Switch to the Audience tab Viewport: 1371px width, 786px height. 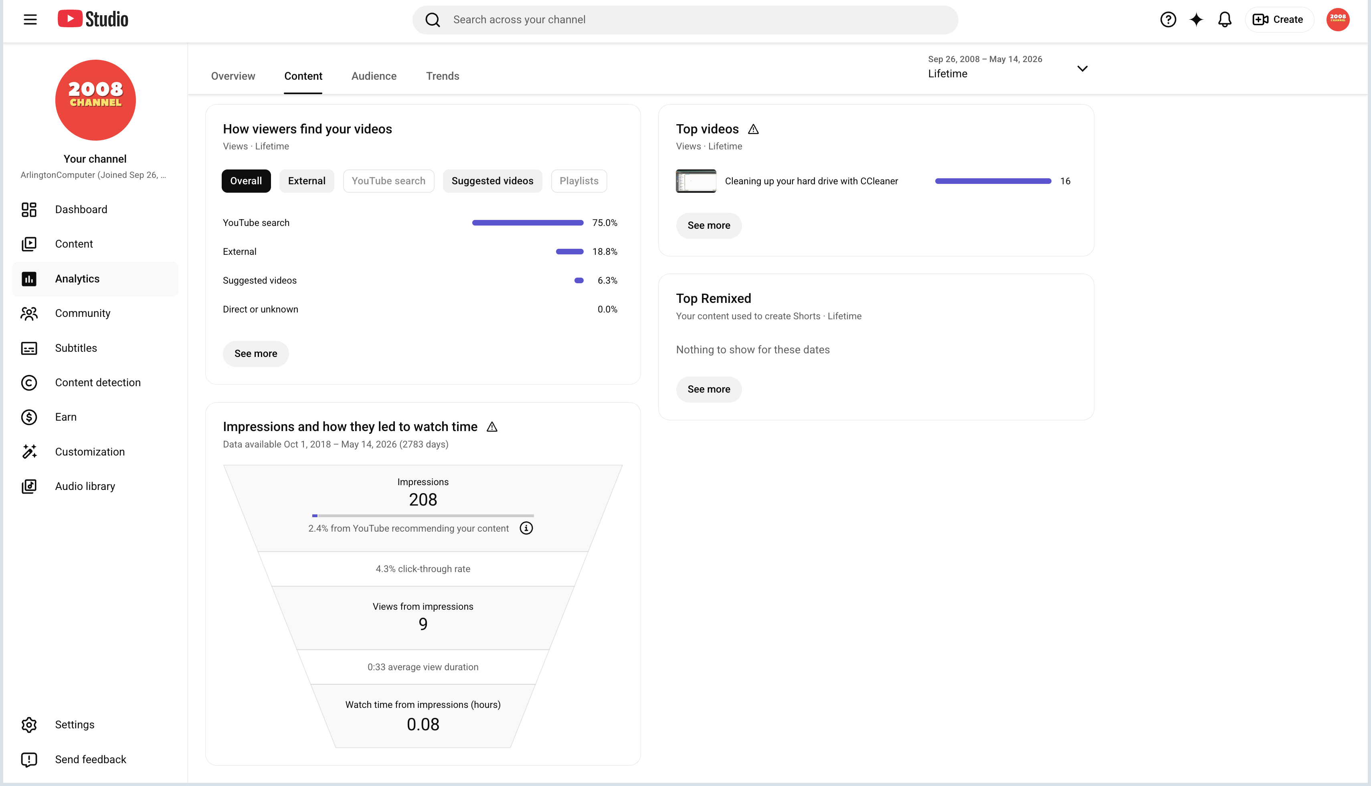(374, 76)
